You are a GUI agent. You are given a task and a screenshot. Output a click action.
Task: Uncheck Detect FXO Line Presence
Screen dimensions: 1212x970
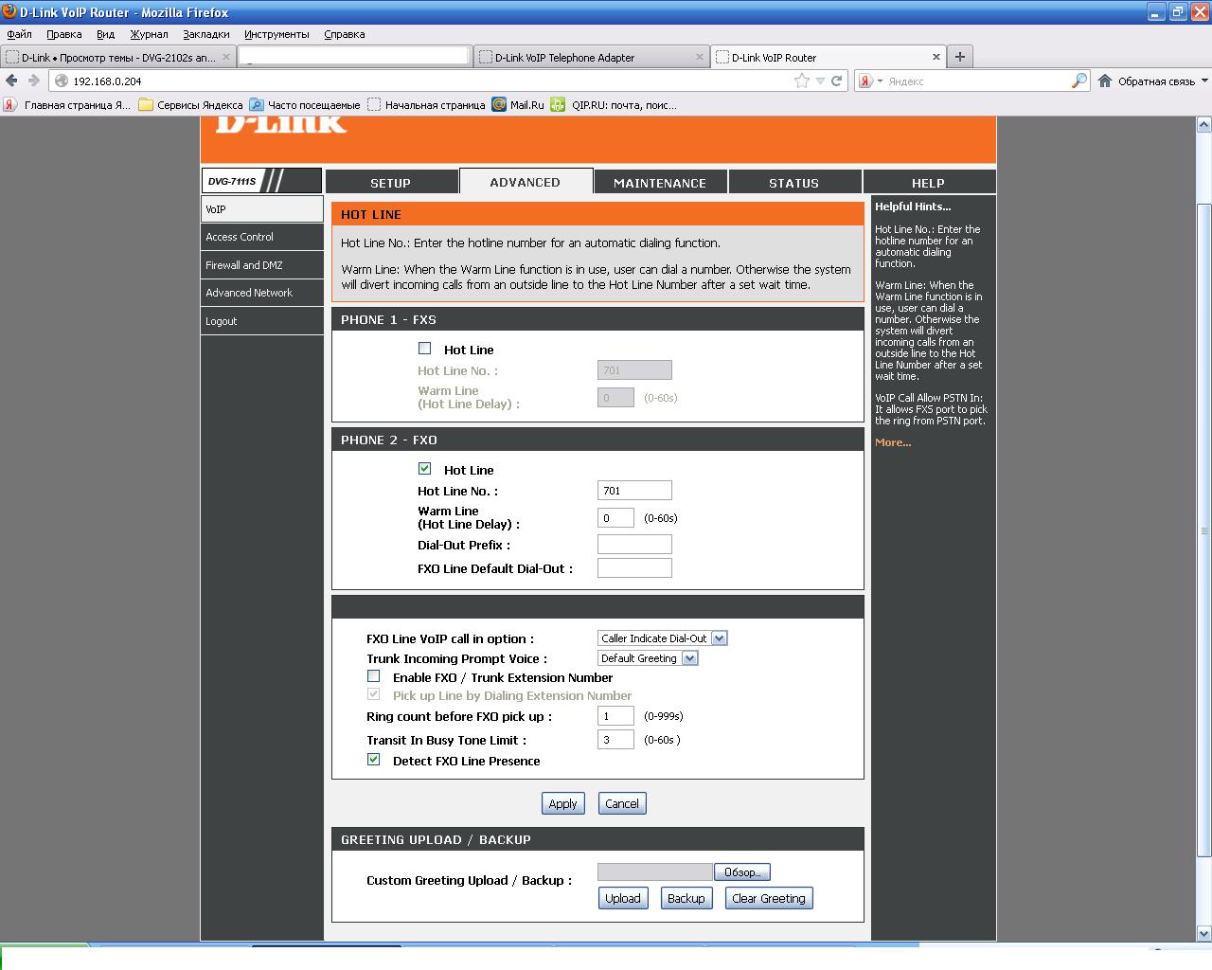(373, 760)
